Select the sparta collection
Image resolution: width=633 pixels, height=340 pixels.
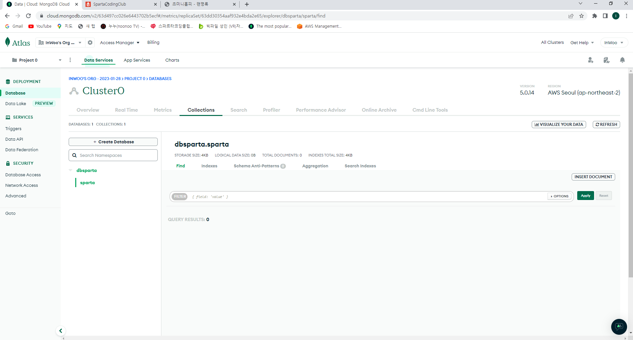[x=87, y=183]
